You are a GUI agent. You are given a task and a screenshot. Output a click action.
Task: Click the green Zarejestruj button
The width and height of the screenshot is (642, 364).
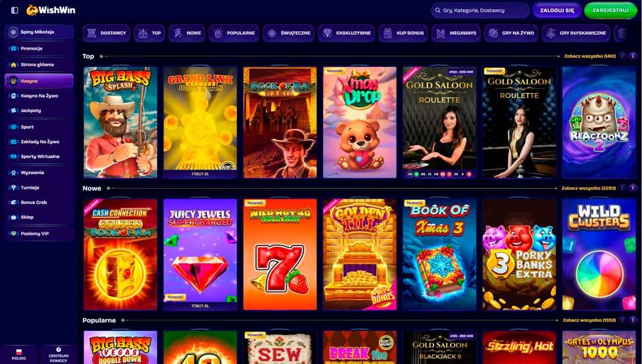[x=610, y=11]
